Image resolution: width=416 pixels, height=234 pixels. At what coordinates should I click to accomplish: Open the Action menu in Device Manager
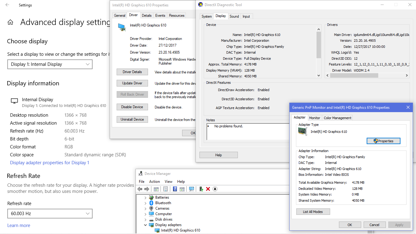click(x=154, y=182)
